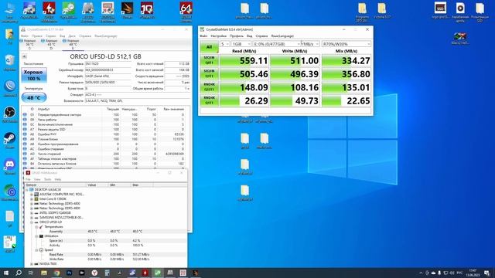Open CrystalDiskInfo Справка menu
The height and width of the screenshot is (278, 495).
85,36
